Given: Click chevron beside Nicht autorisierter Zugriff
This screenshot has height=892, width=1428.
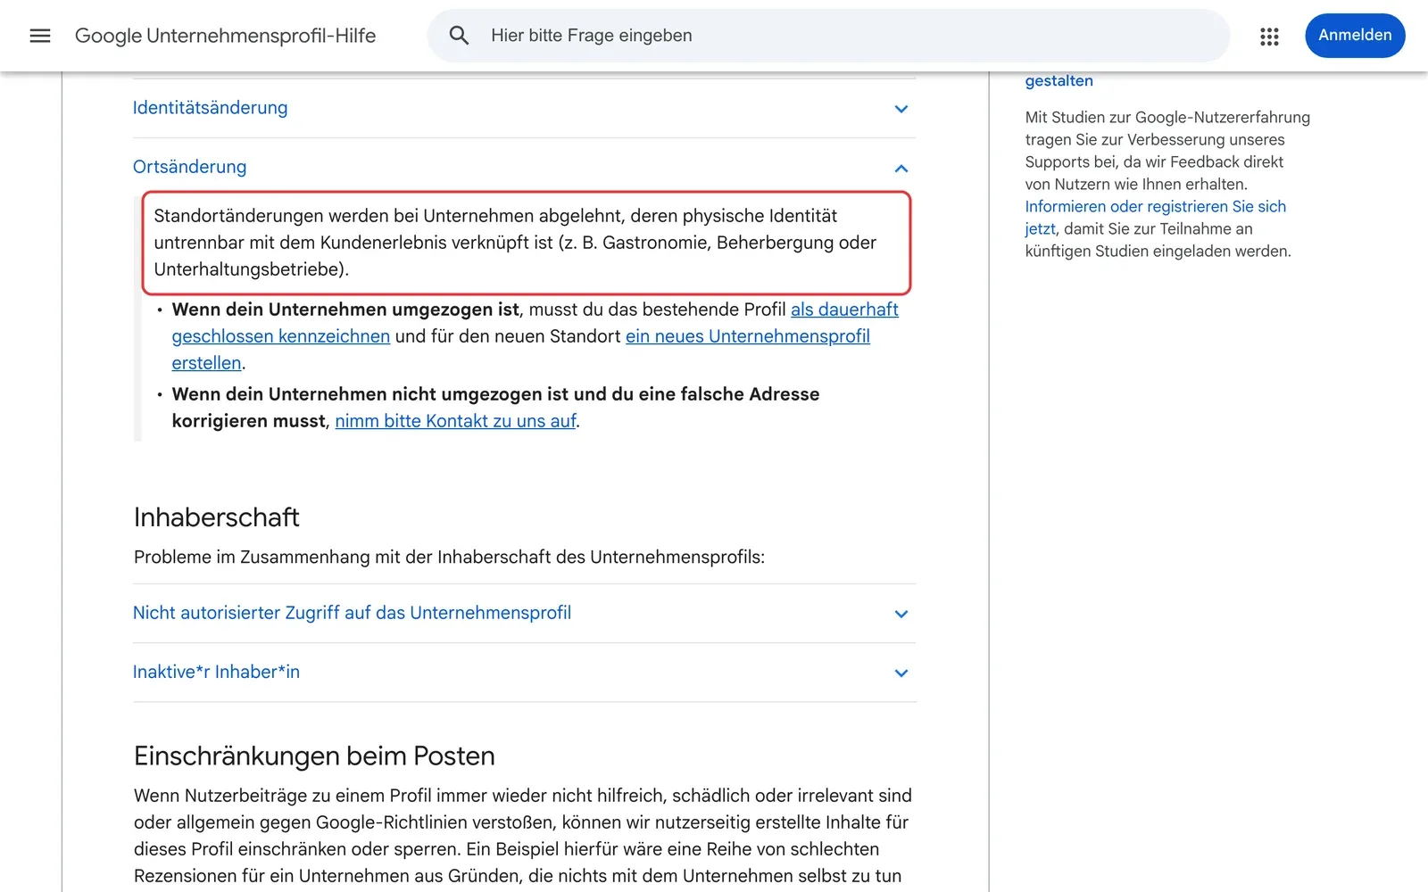Looking at the screenshot, I should coord(901,614).
